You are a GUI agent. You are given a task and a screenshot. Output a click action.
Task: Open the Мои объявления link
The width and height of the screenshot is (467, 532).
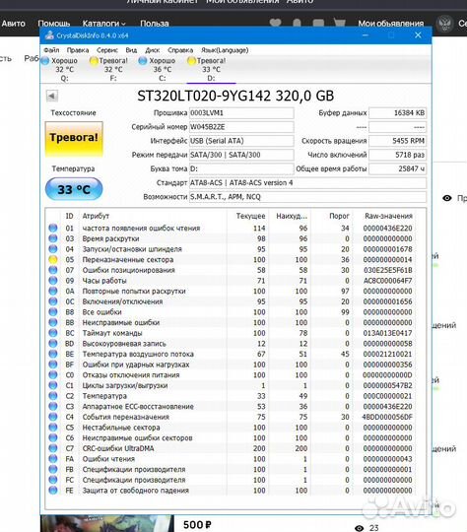tap(390, 24)
